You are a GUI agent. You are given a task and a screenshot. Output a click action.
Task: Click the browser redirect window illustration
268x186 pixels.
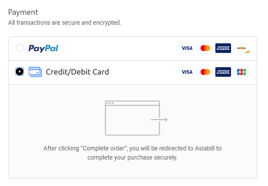[132, 118]
